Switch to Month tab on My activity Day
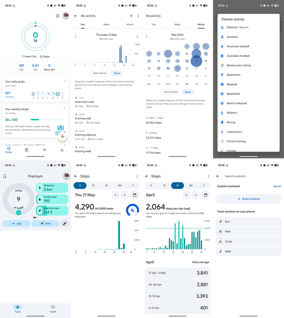This screenshot has height=318, width=284. click(x=130, y=24)
